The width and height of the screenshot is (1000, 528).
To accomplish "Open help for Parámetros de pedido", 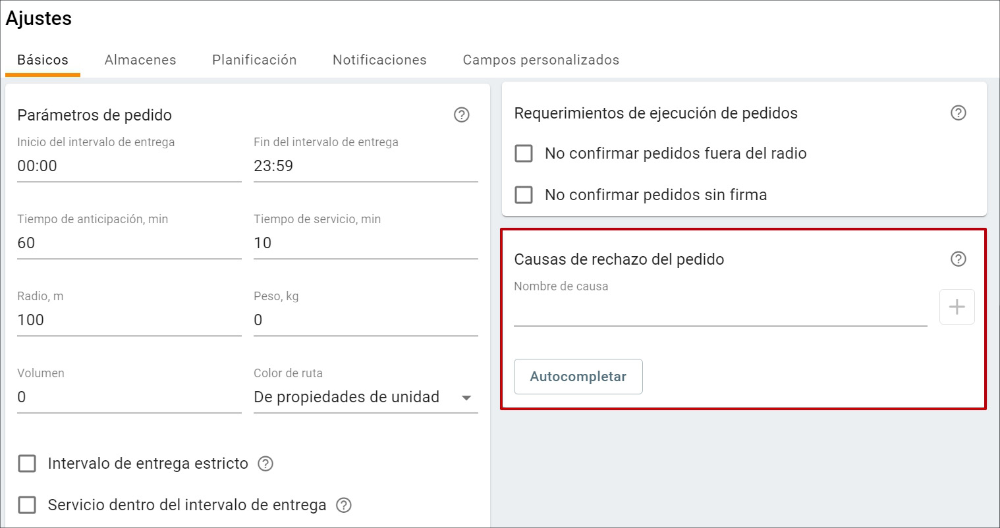I will (x=461, y=115).
